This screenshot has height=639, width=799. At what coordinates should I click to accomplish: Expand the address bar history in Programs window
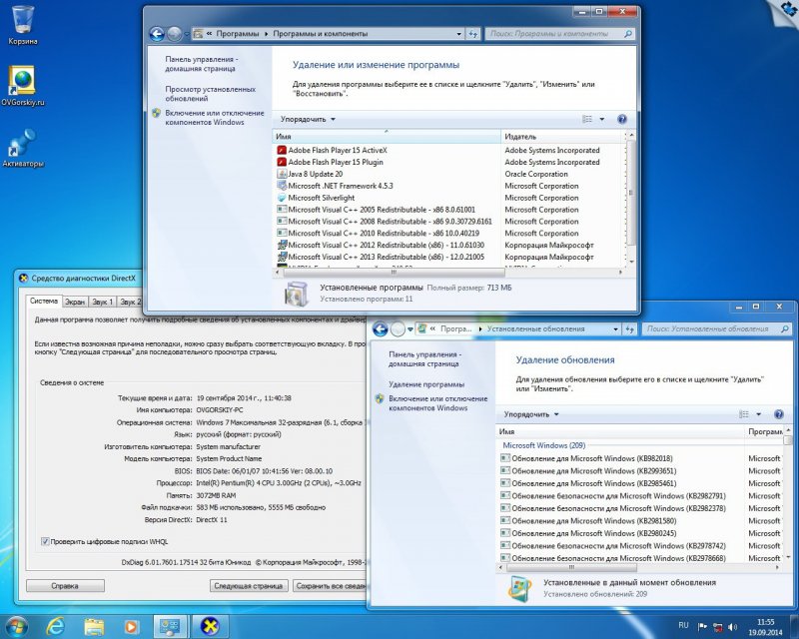tap(459, 34)
